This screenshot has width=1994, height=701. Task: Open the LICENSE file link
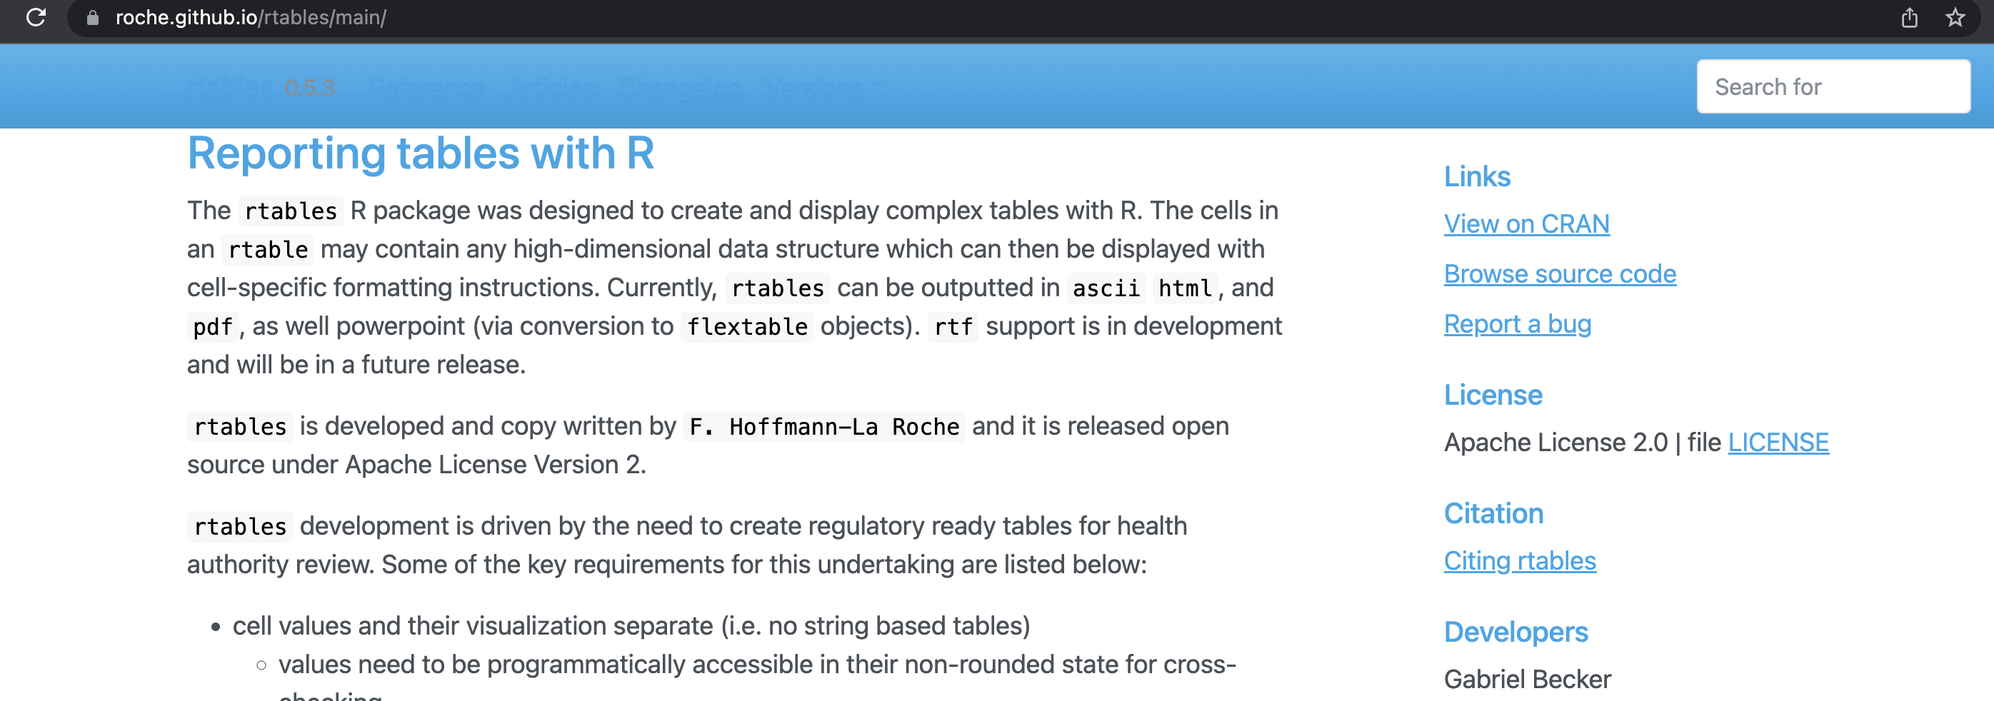[1778, 442]
